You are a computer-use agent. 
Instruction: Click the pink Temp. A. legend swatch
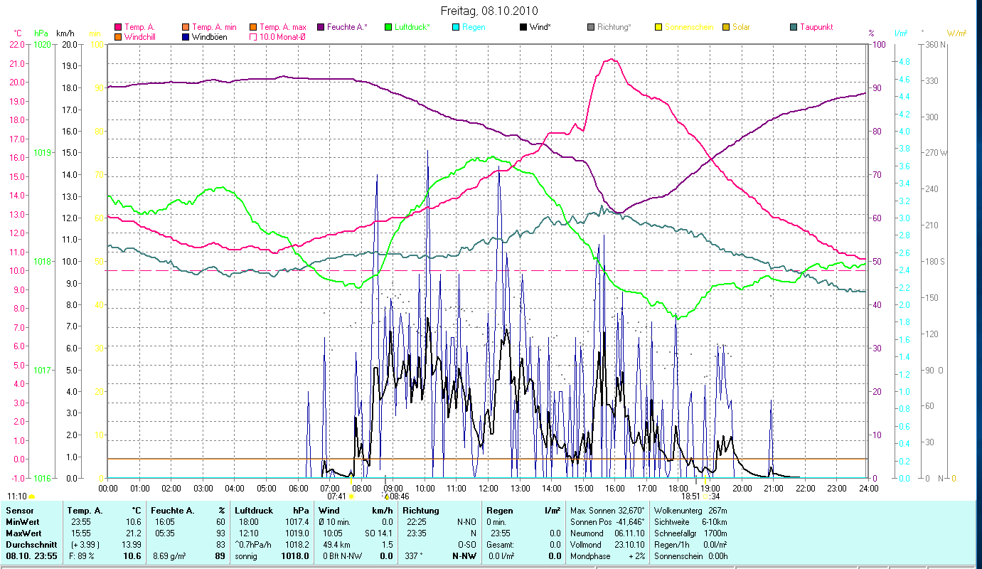[118, 27]
